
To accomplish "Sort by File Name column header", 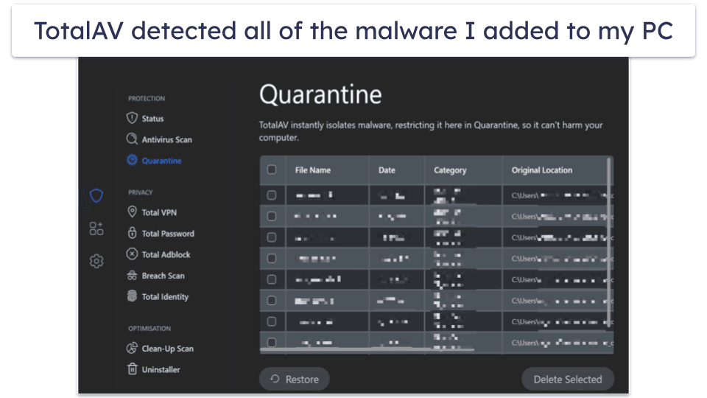I will tap(313, 170).
